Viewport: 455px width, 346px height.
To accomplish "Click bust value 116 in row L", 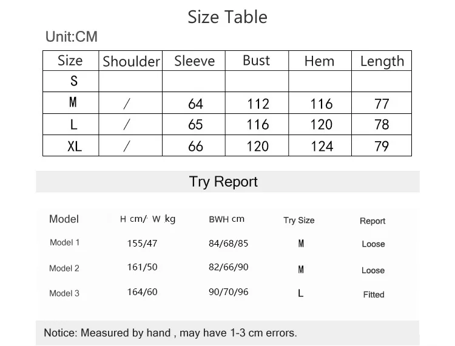I will click(x=258, y=125).
